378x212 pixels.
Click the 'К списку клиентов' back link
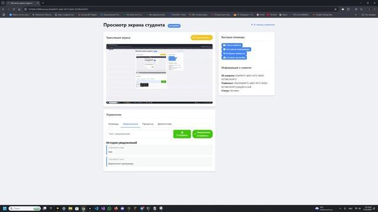[x=263, y=25]
